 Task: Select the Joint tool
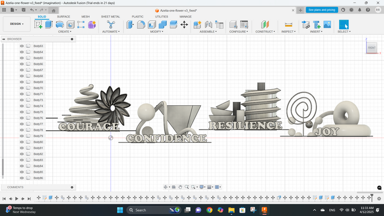[208, 25]
